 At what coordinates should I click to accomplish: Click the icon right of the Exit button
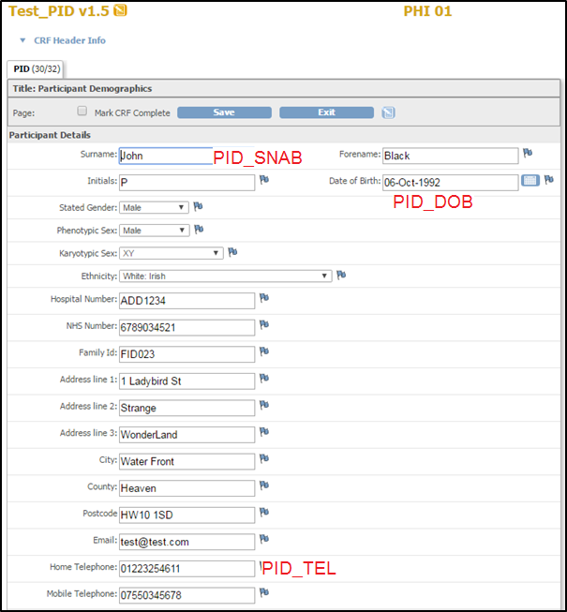tap(388, 112)
